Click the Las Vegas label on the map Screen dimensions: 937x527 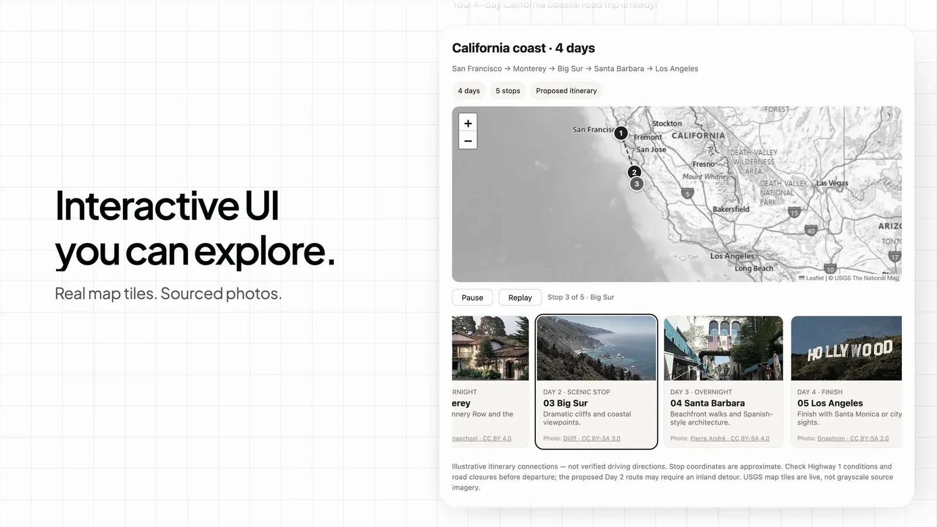coord(832,183)
